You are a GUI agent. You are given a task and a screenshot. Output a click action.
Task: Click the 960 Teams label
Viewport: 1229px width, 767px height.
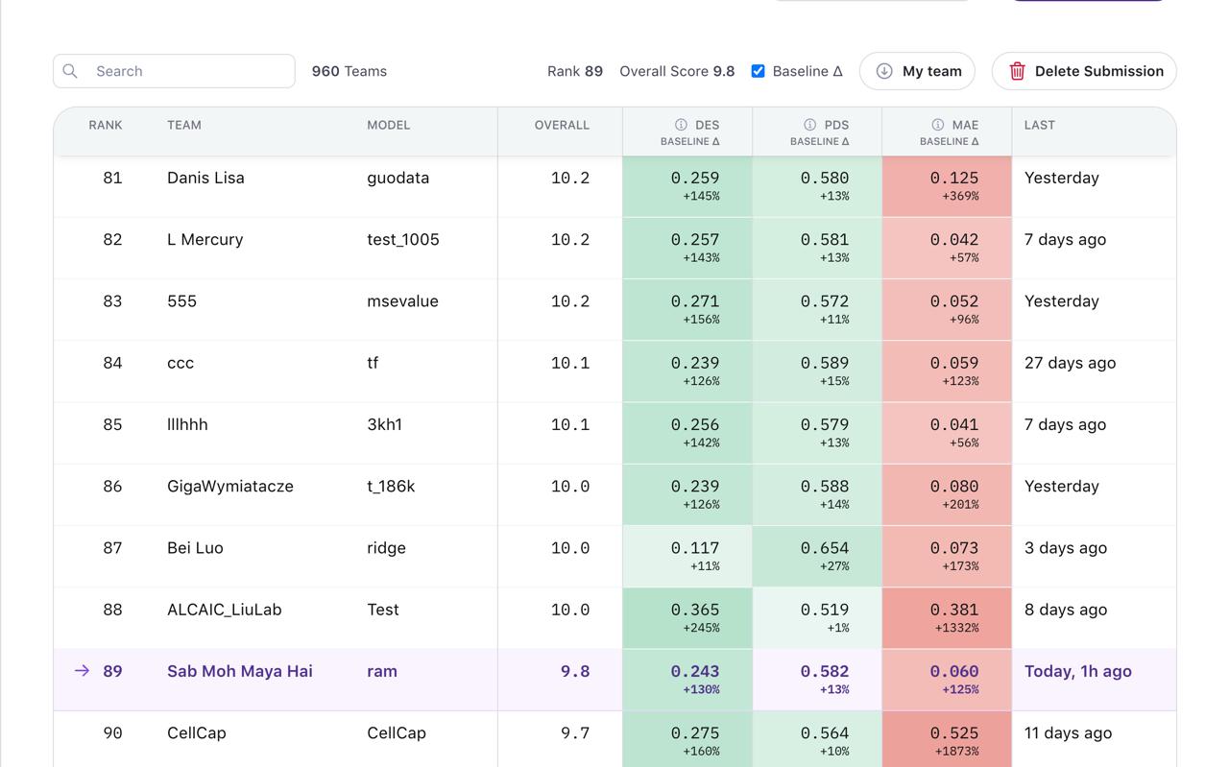tap(349, 71)
